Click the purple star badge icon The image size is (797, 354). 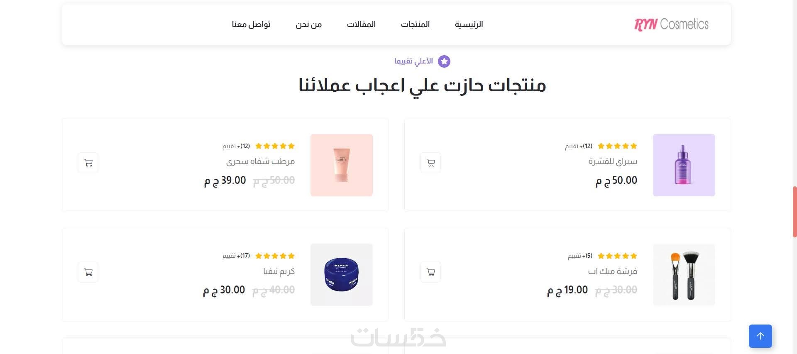[x=444, y=61]
